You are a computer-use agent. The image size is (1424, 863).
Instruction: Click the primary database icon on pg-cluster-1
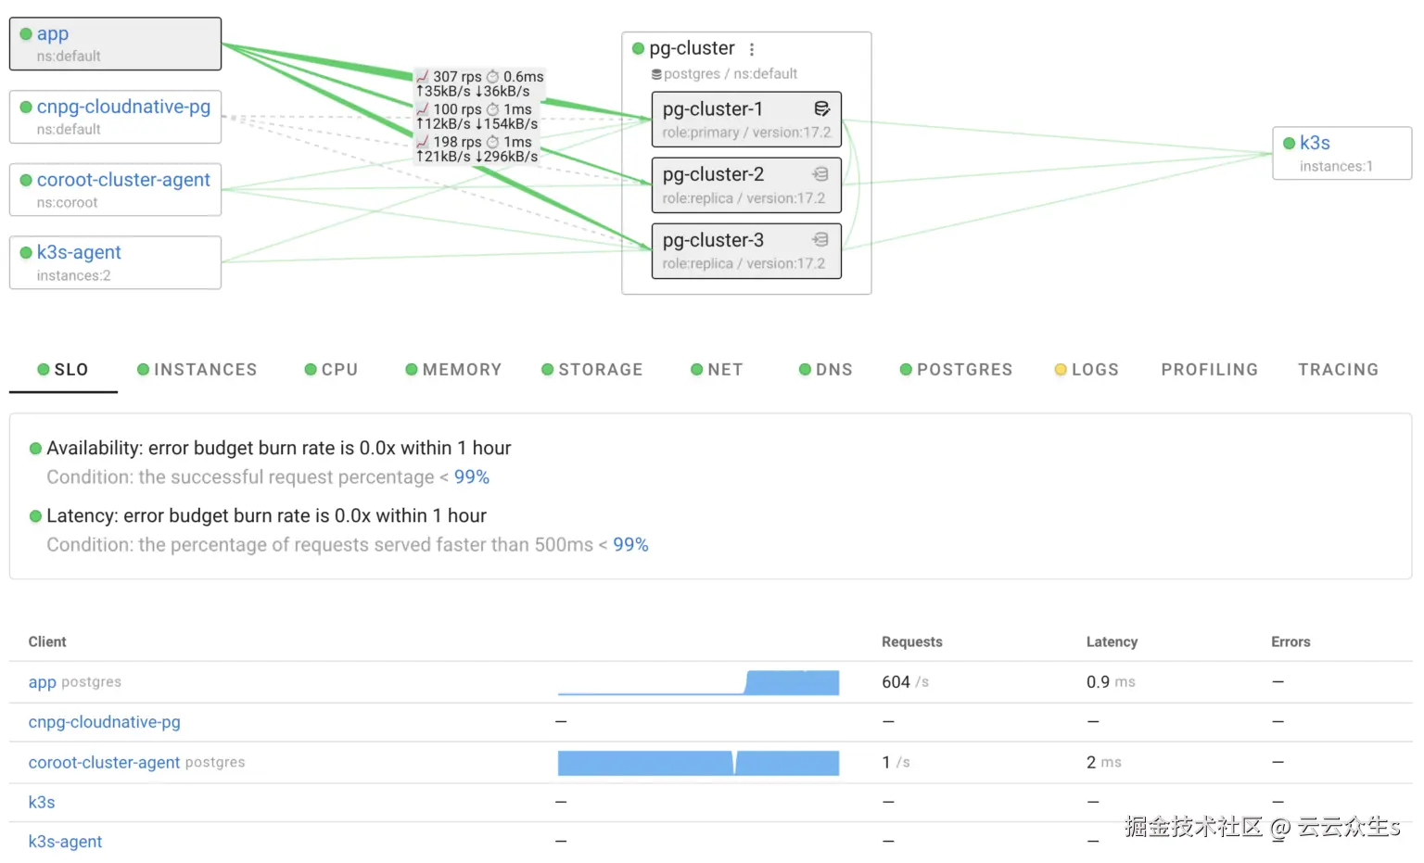point(821,109)
